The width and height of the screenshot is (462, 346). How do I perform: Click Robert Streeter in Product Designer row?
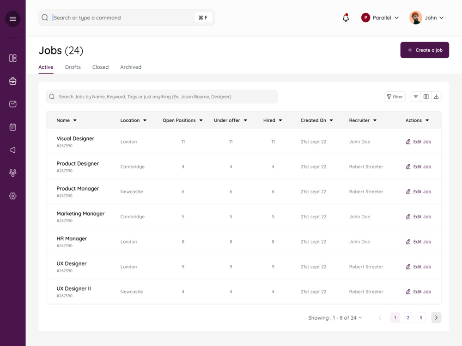pos(366,167)
